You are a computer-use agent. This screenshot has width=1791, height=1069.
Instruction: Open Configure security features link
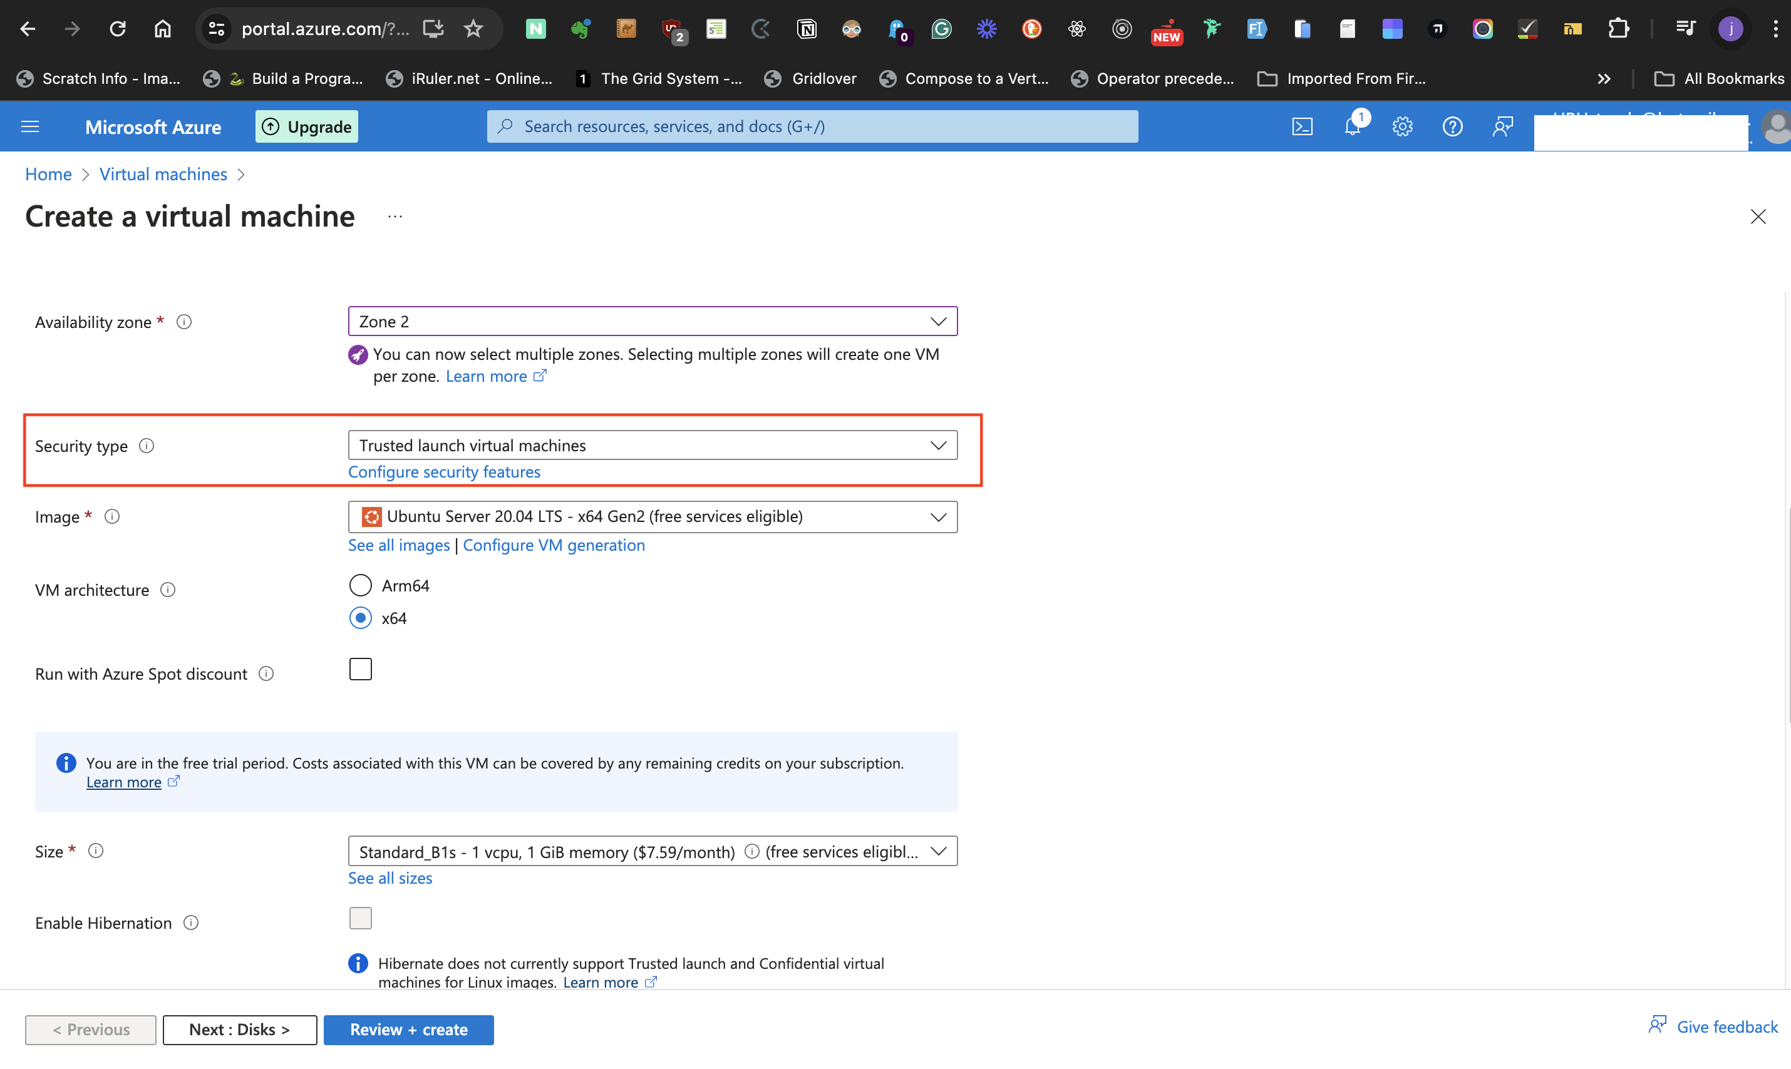444,472
